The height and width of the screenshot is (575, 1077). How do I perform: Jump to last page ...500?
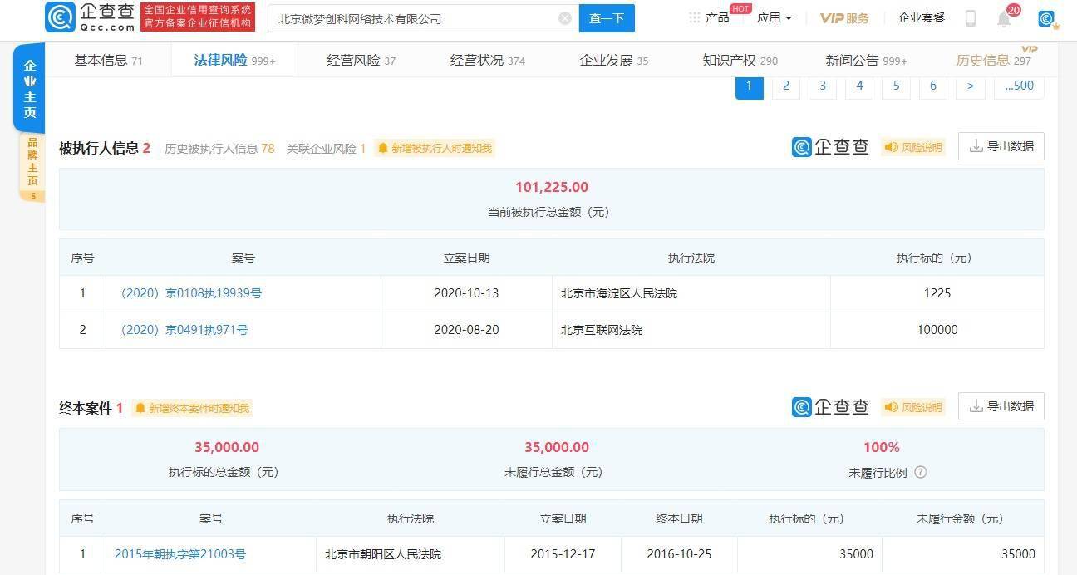[x=1019, y=86]
